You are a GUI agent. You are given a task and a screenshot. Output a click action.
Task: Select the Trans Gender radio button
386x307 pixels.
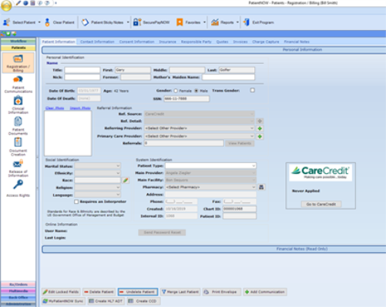pos(253,90)
